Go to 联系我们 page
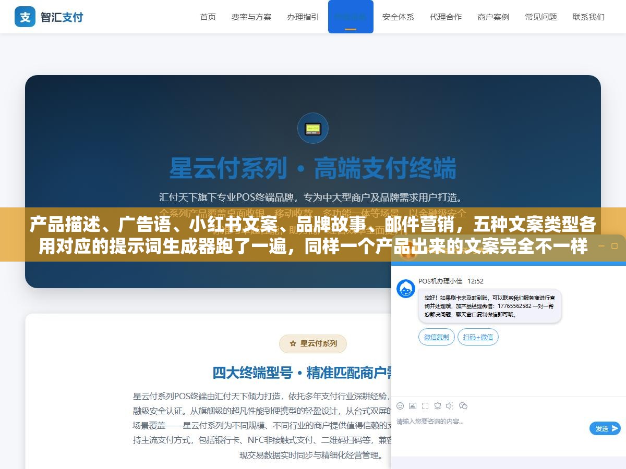Viewport: 626px width, 469px height. click(588, 17)
